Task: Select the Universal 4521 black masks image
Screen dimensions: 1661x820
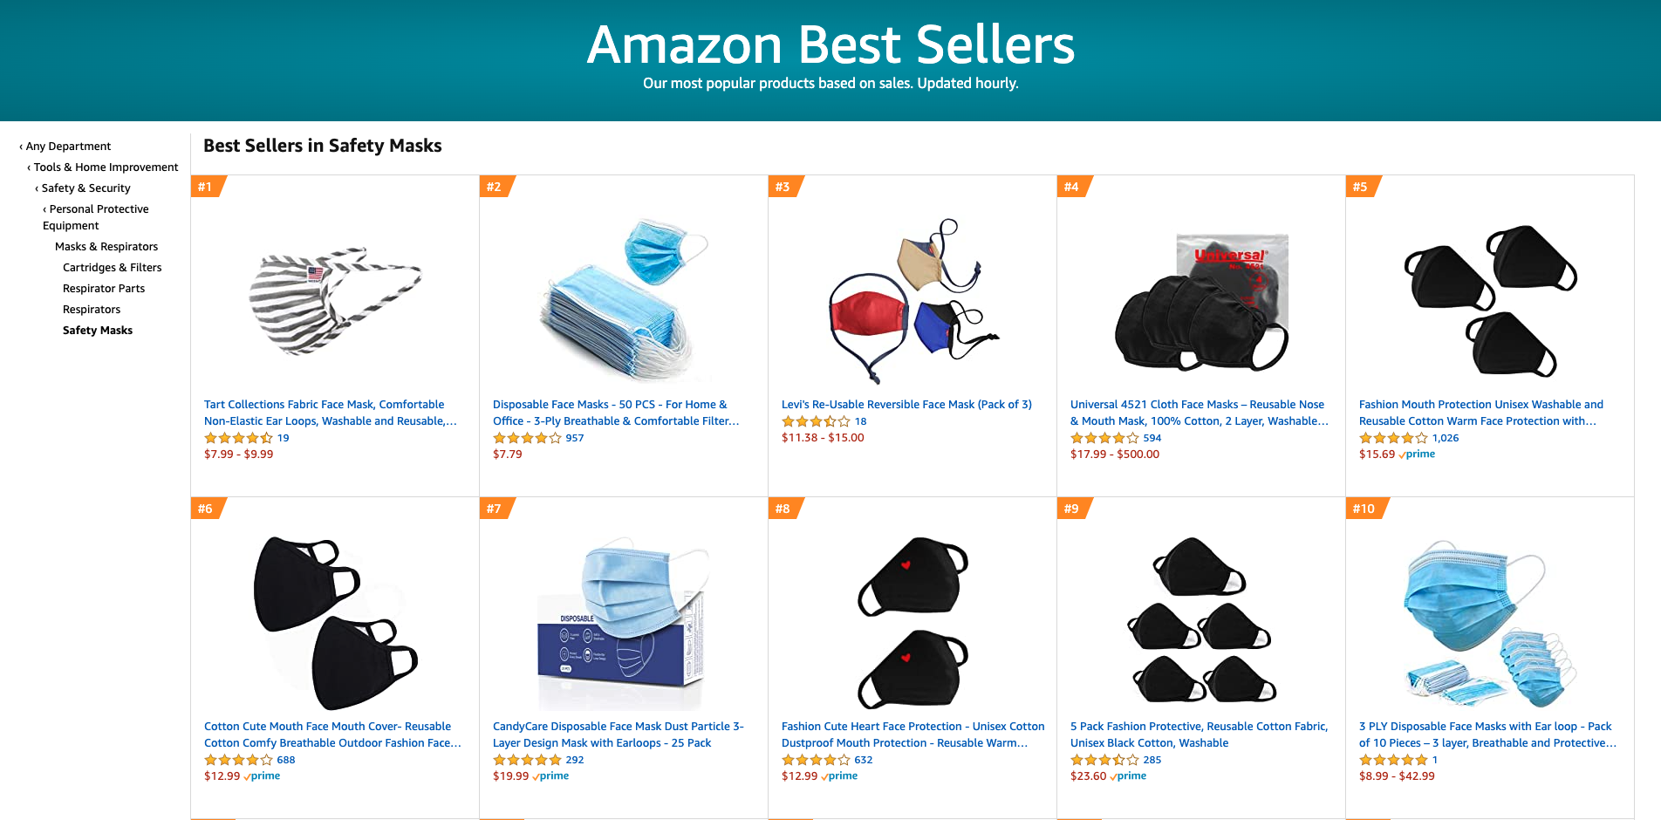Action: click(x=1201, y=302)
